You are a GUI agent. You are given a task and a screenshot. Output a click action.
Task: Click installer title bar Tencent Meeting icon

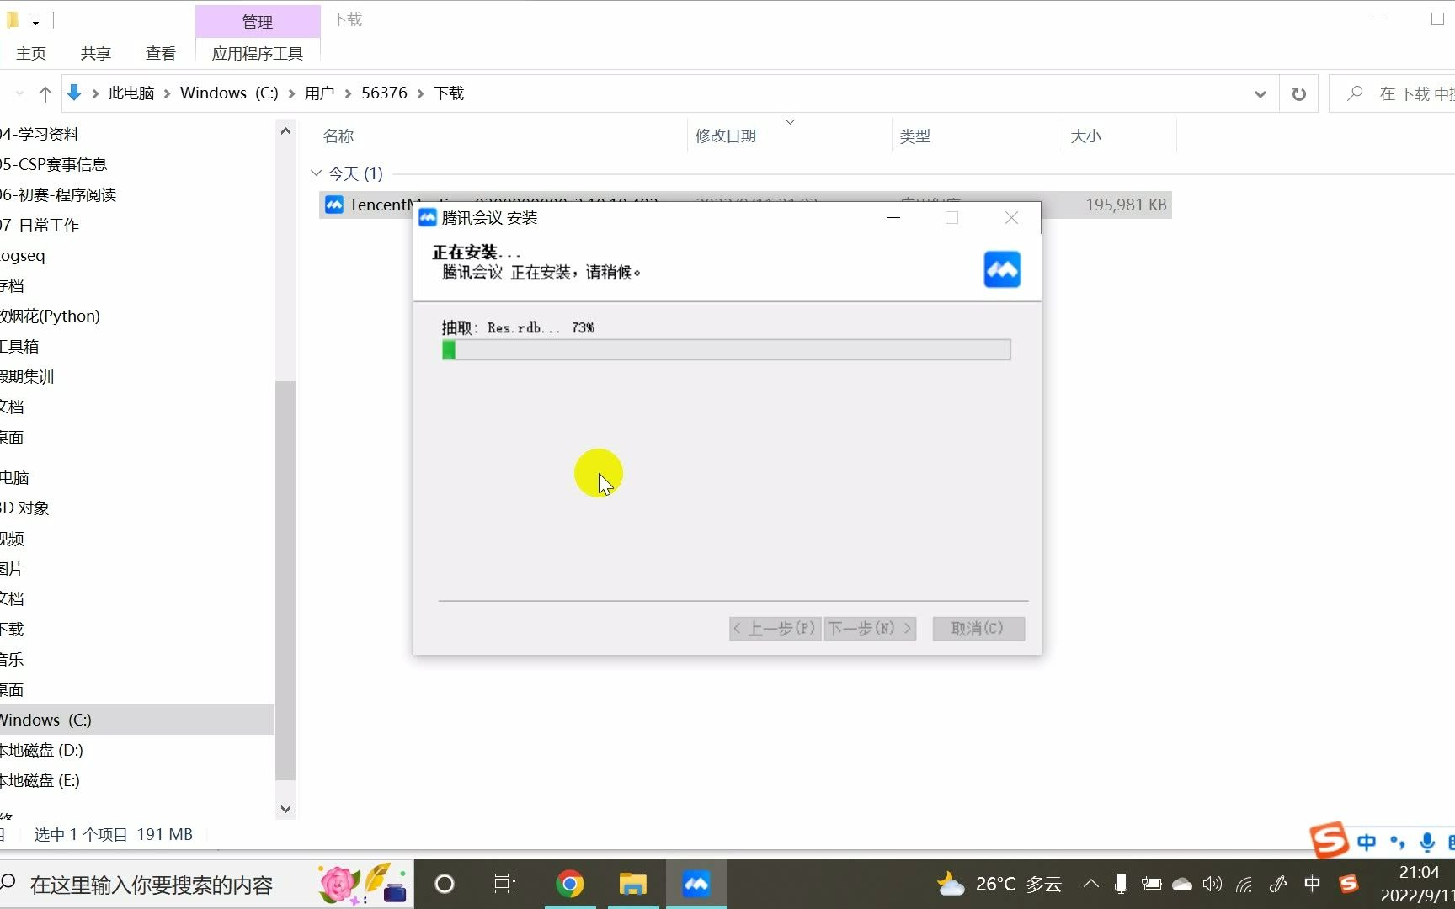[x=428, y=217]
